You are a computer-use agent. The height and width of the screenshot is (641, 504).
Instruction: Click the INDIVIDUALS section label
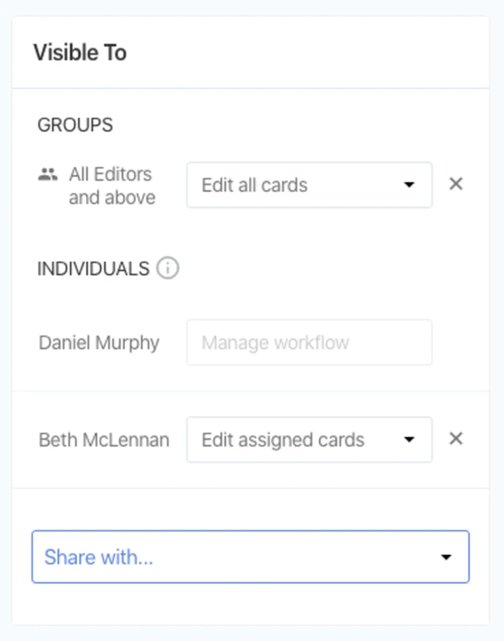click(x=93, y=269)
